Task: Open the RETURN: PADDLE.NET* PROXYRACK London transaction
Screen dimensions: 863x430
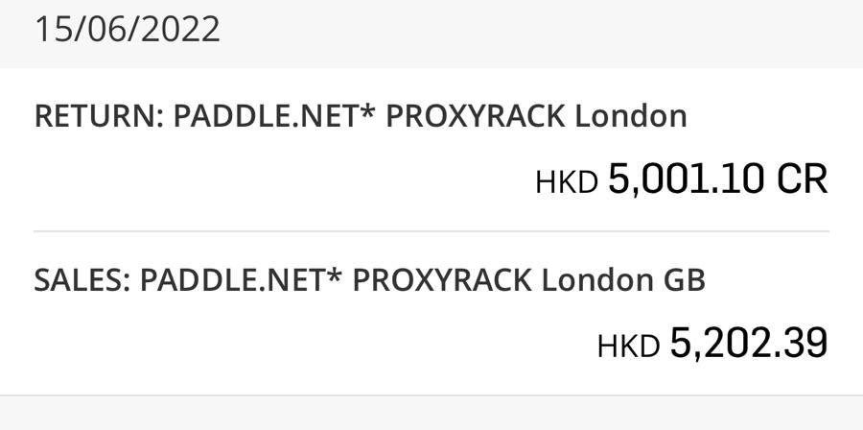Action: click(x=431, y=149)
